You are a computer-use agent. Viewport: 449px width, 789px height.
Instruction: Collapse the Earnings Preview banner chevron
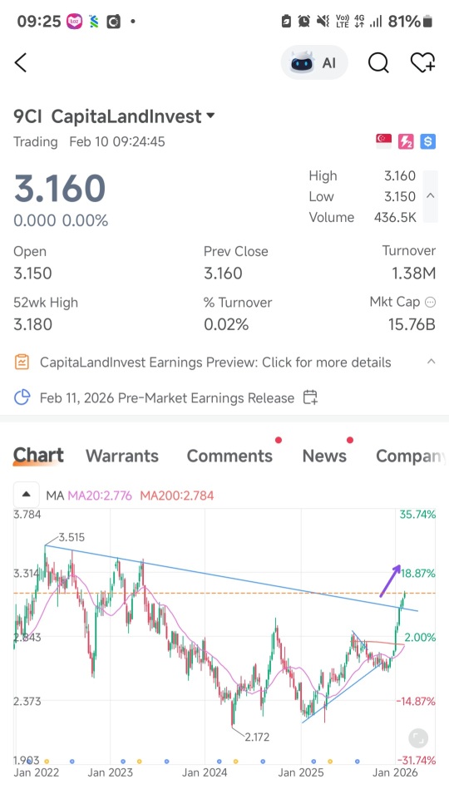click(x=431, y=362)
